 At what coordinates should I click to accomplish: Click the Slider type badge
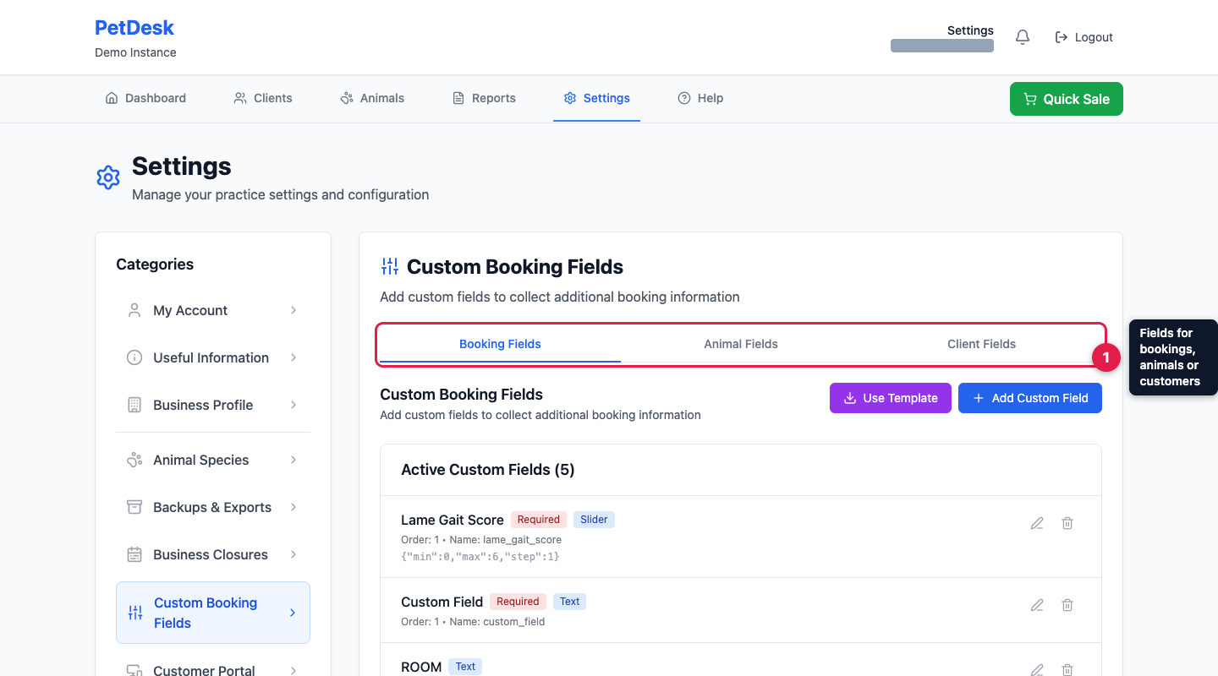[x=594, y=520]
